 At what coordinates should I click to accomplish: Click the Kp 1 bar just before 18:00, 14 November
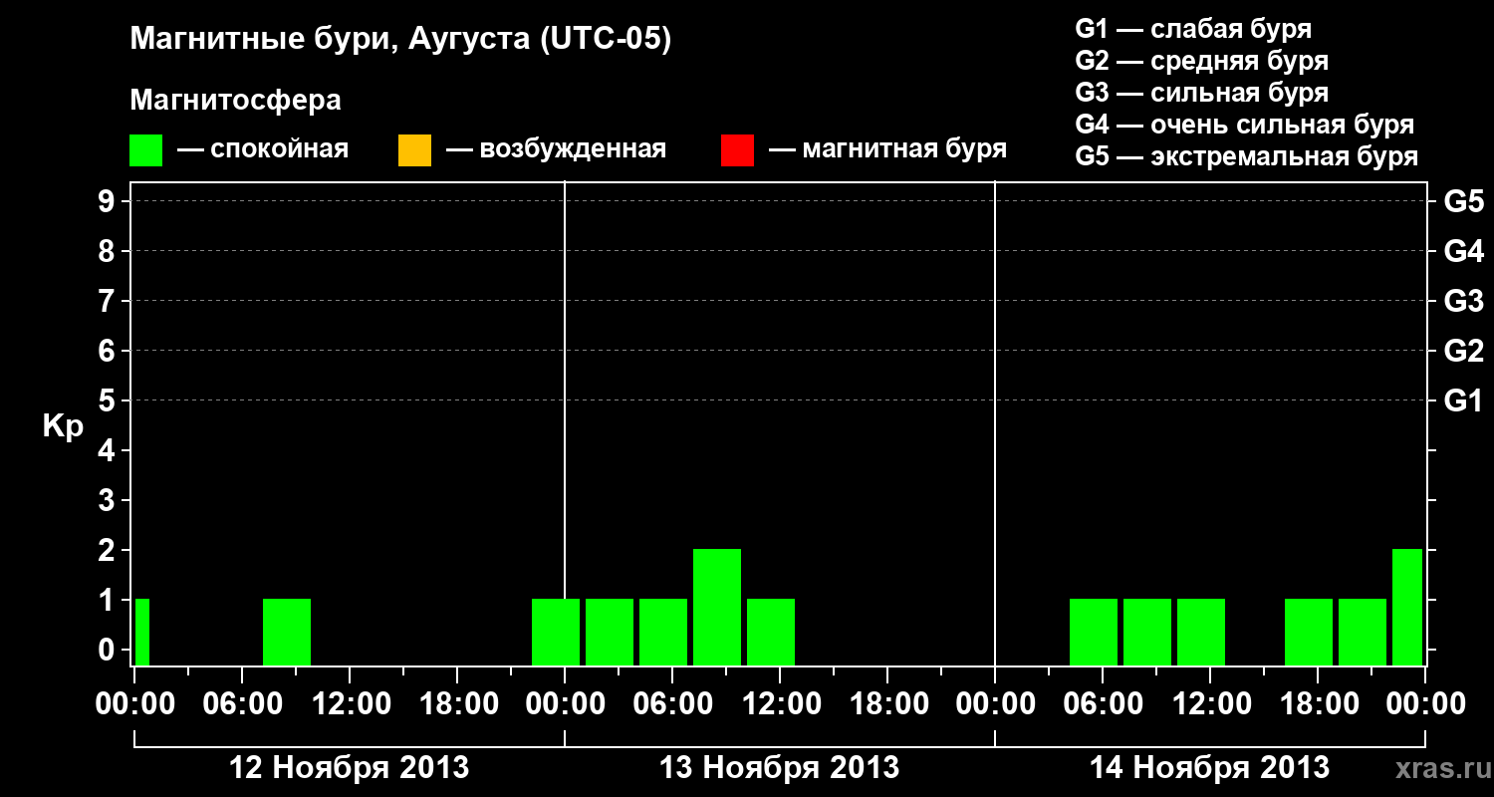pos(1309,632)
